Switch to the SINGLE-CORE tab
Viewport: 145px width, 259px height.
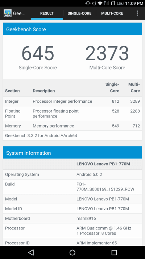(79, 13)
